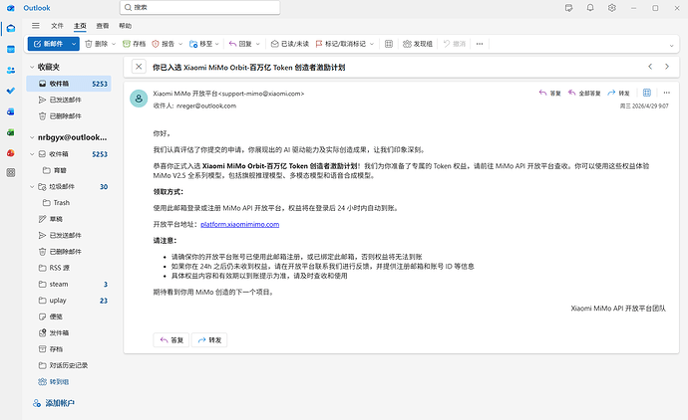Open the steam folder
The height and width of the screenshot is (420, 688).
tap(69, 285)
